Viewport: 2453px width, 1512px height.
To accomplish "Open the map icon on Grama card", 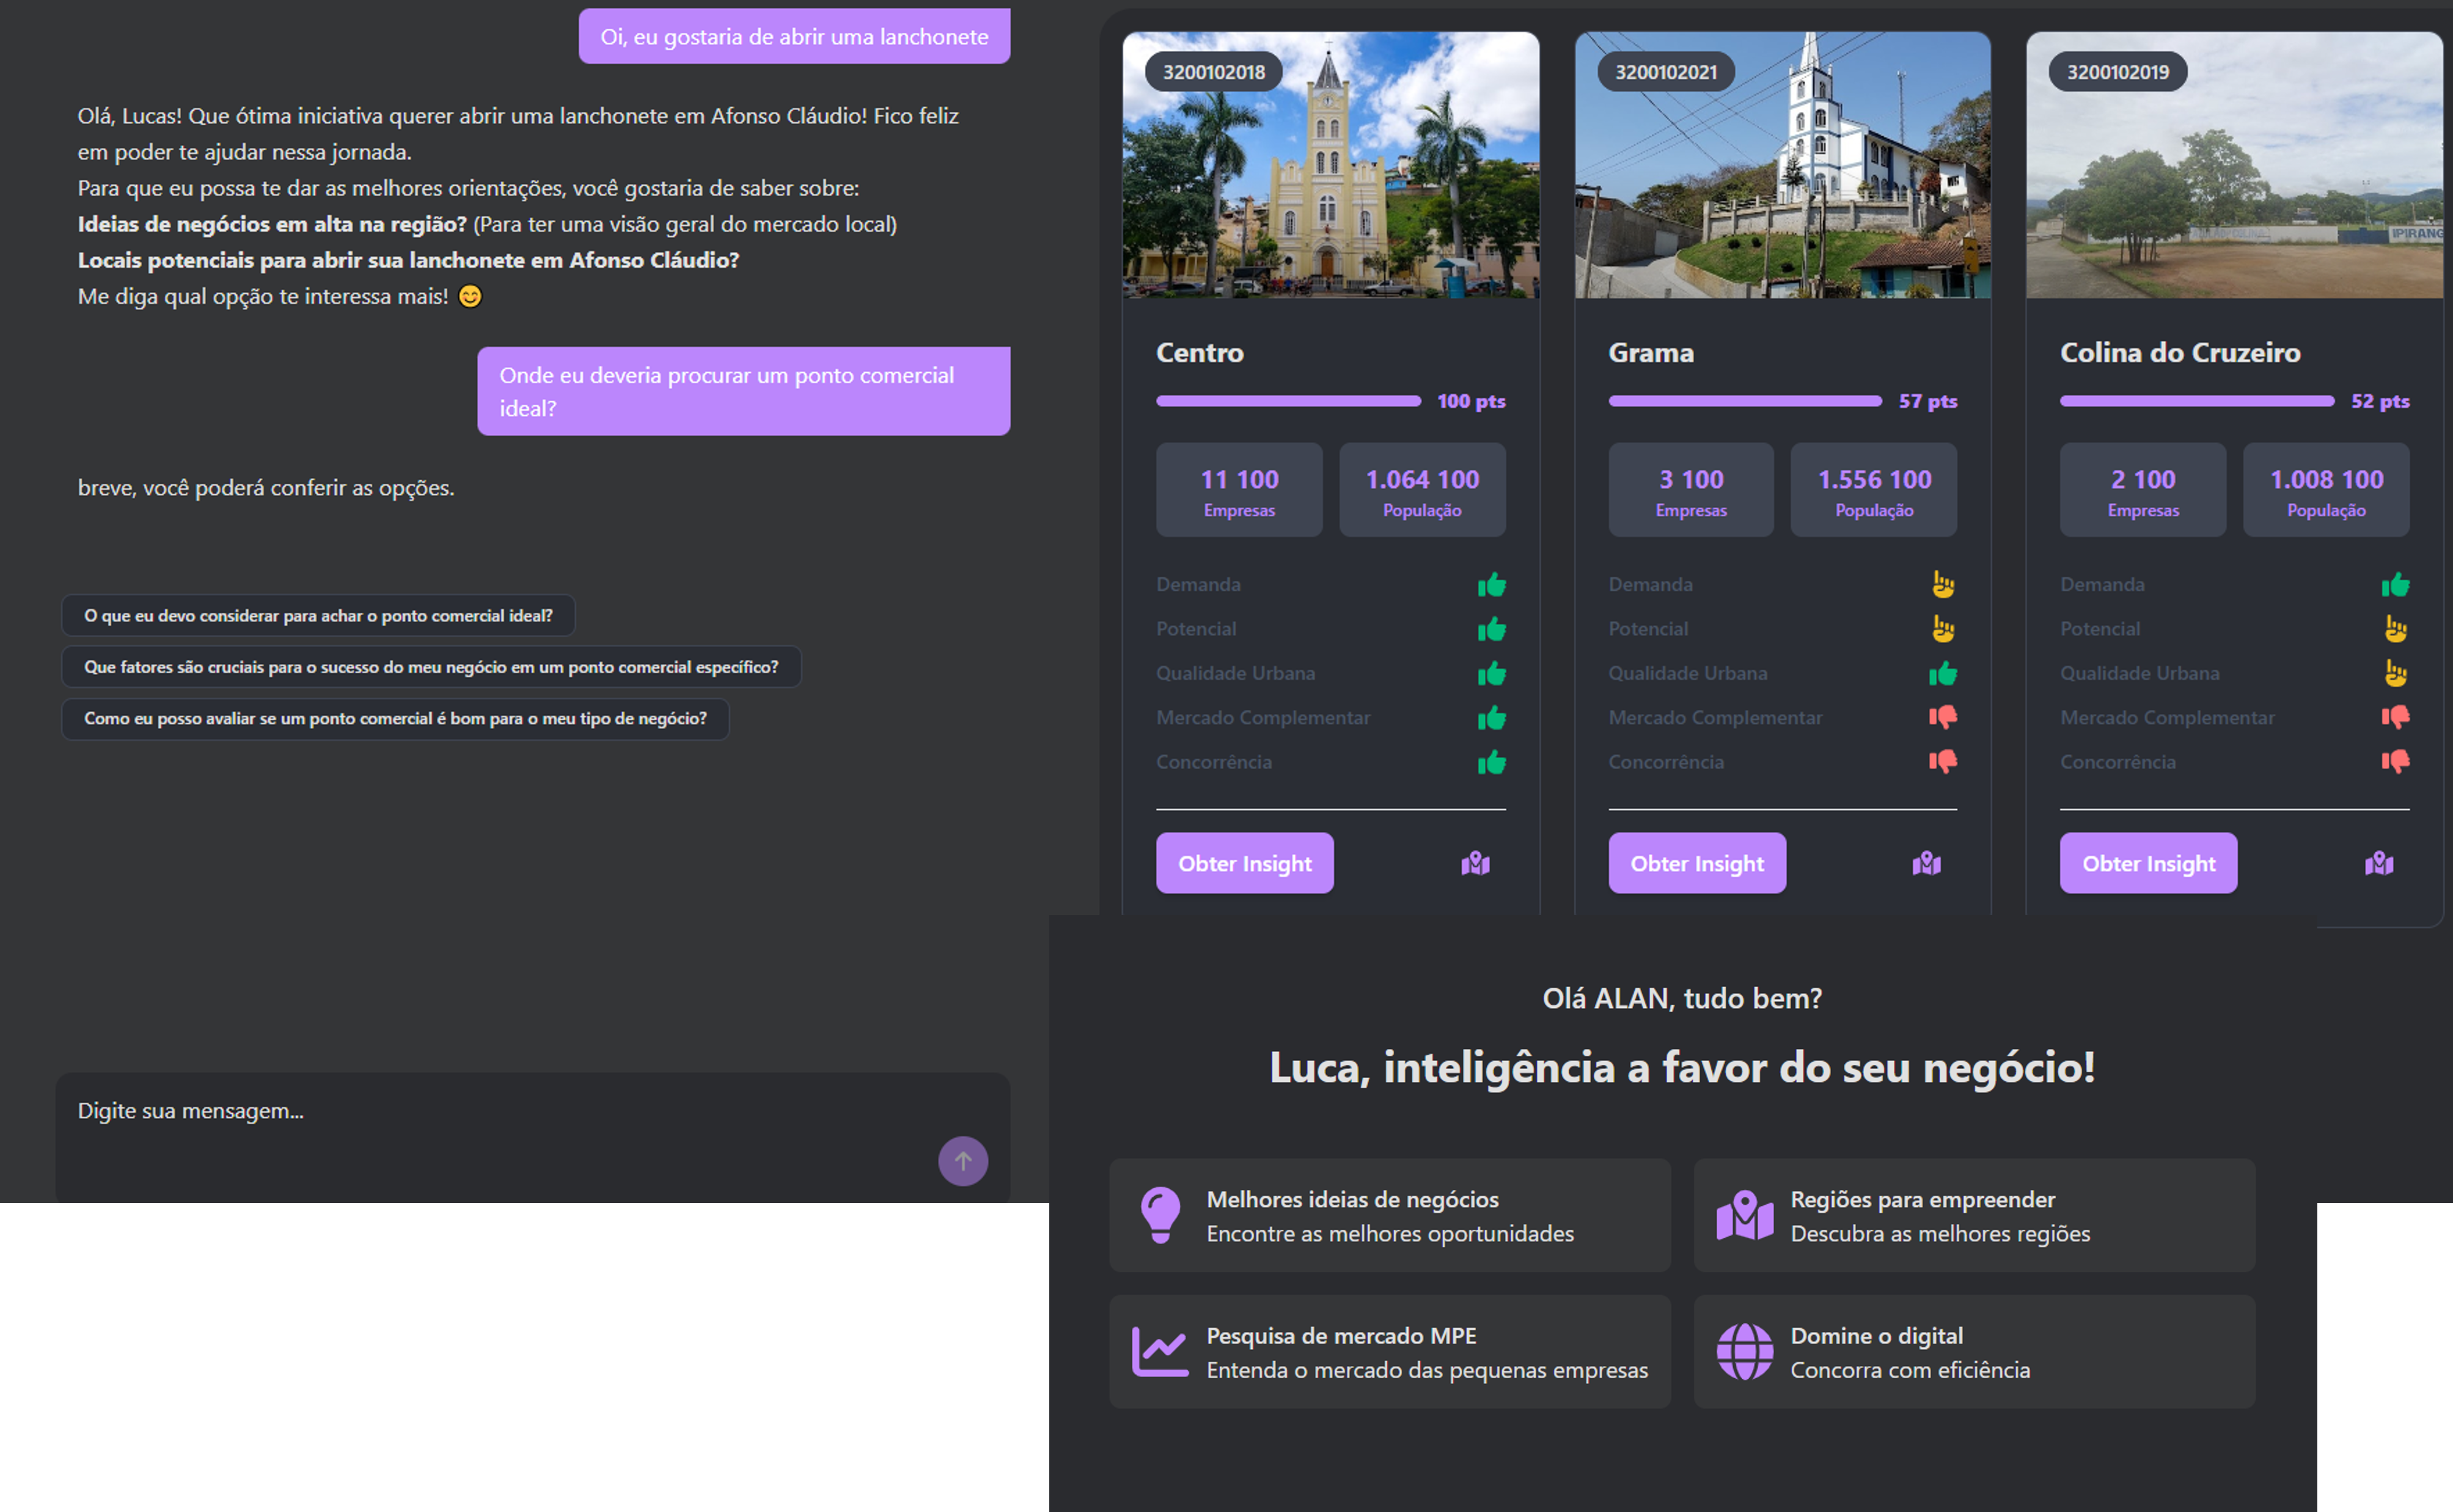I will coord(1926,863).
